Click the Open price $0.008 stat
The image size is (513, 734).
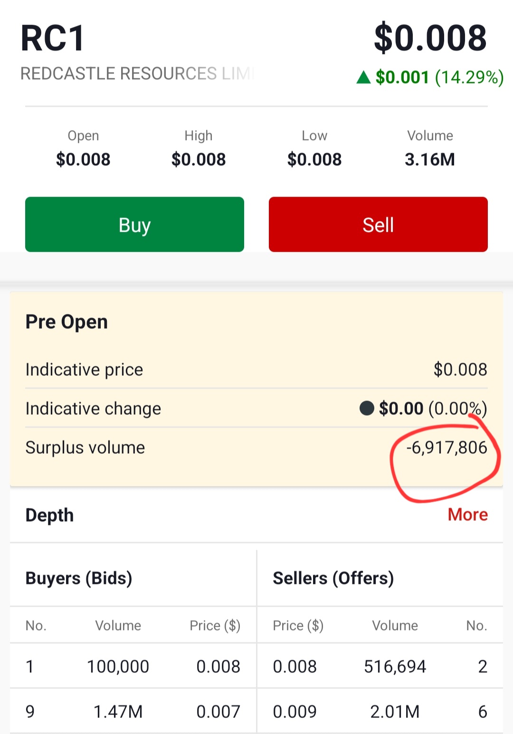point(83,149)
